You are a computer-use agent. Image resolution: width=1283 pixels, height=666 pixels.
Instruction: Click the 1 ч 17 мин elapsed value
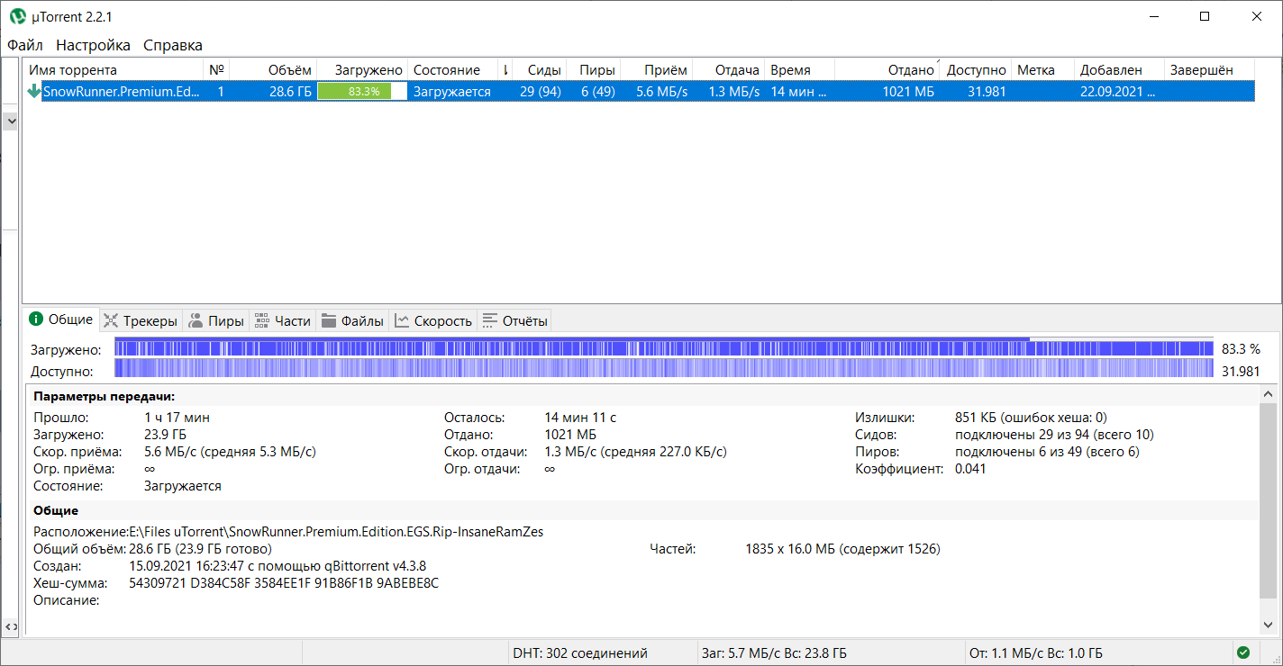[x=177, y=418]
